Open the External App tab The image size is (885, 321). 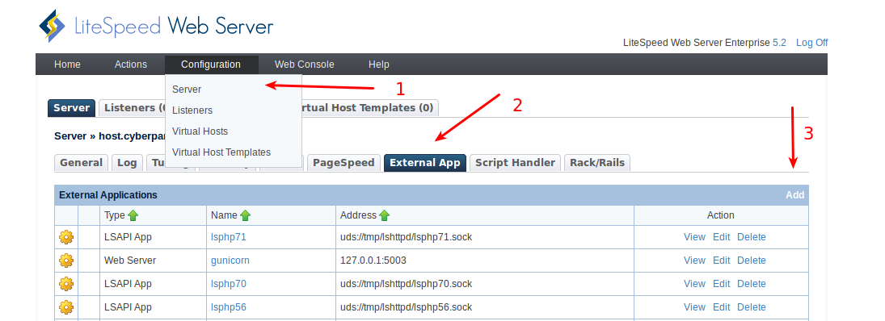pos(425,163)
